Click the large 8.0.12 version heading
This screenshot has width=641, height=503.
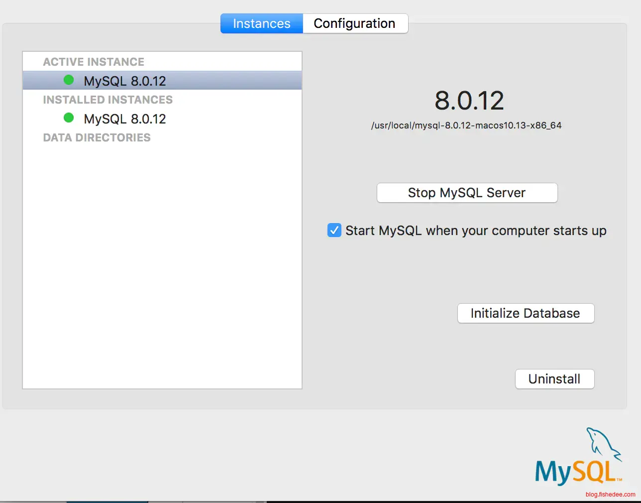click(469, 101)
